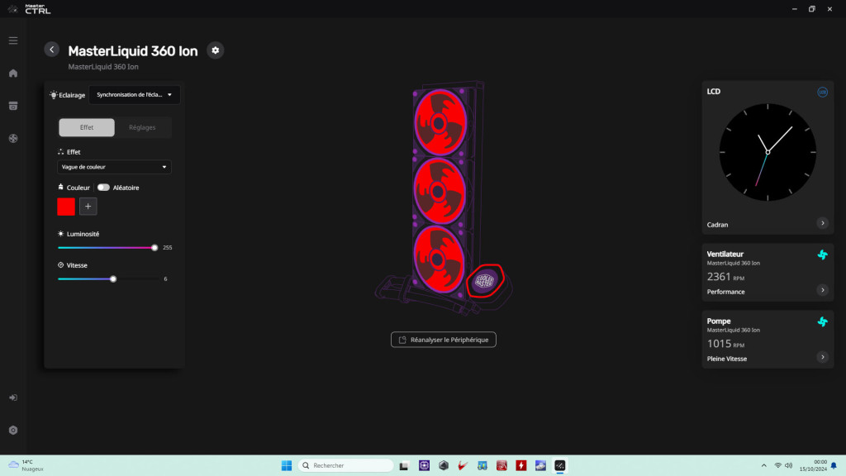Screen dimensions: 846x476
Task: Open the devices archive sidebar icon
Action: point(13,106)
